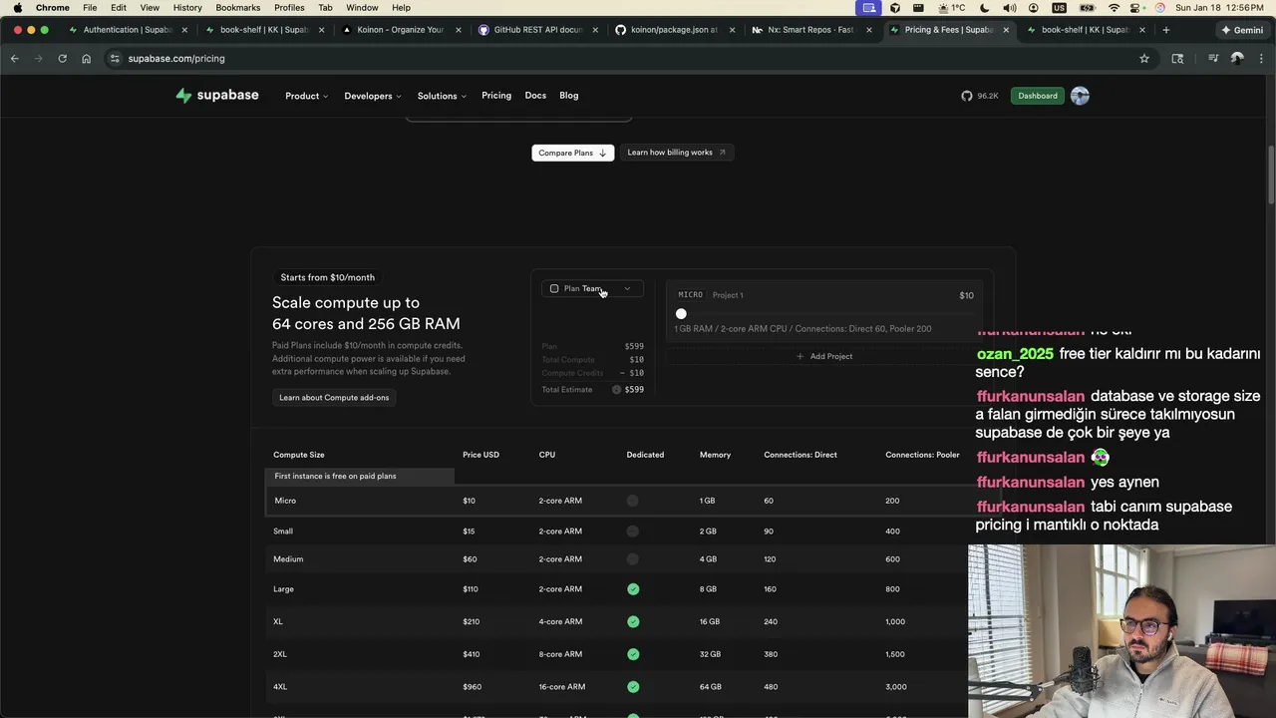Click the Apple menu icon

[18, 7]
